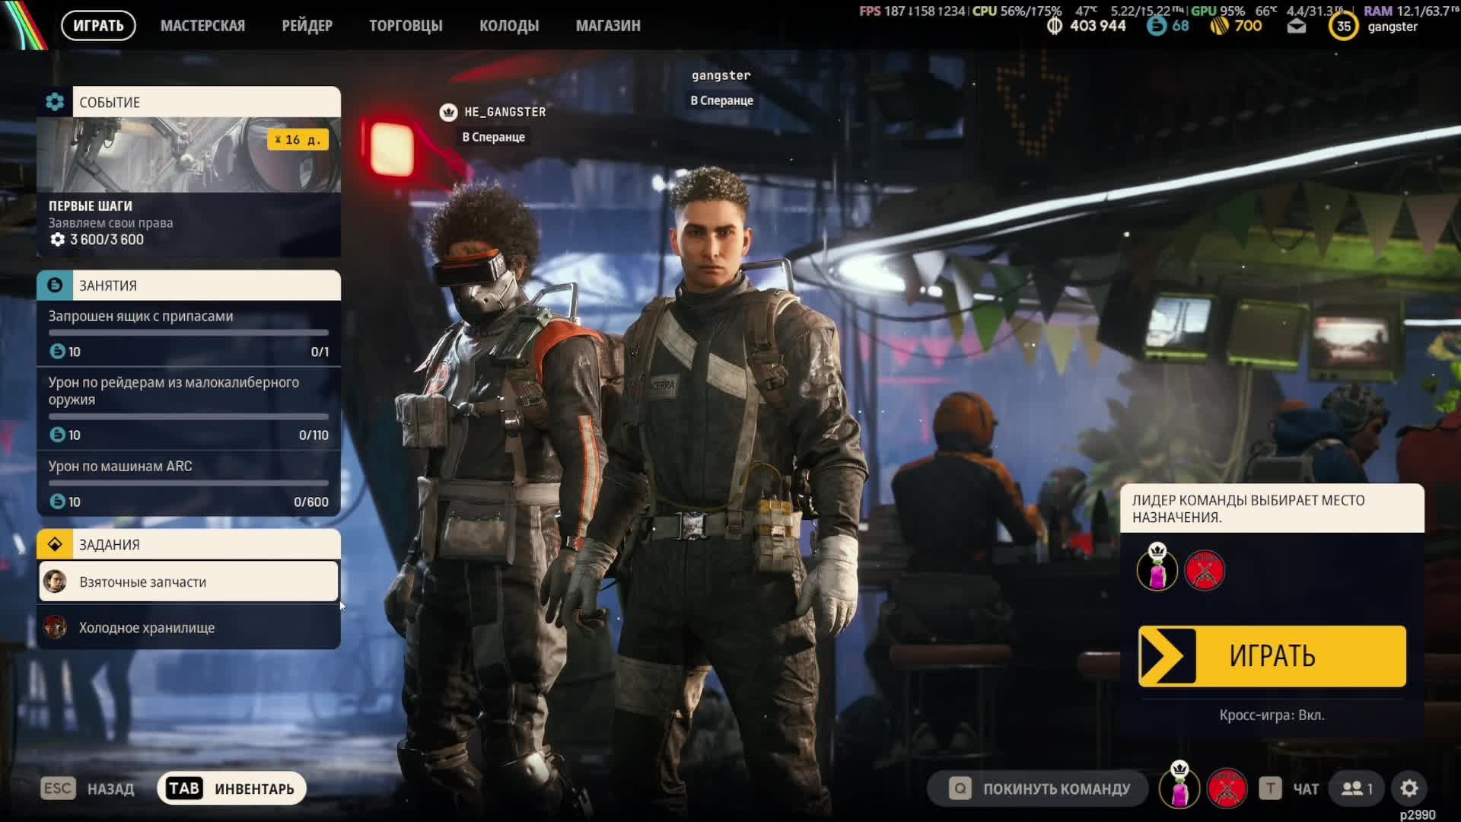This screenshot has width=1461, height=822.
Task: Click the settings gear icon
Action: (x=1409, y=789)
